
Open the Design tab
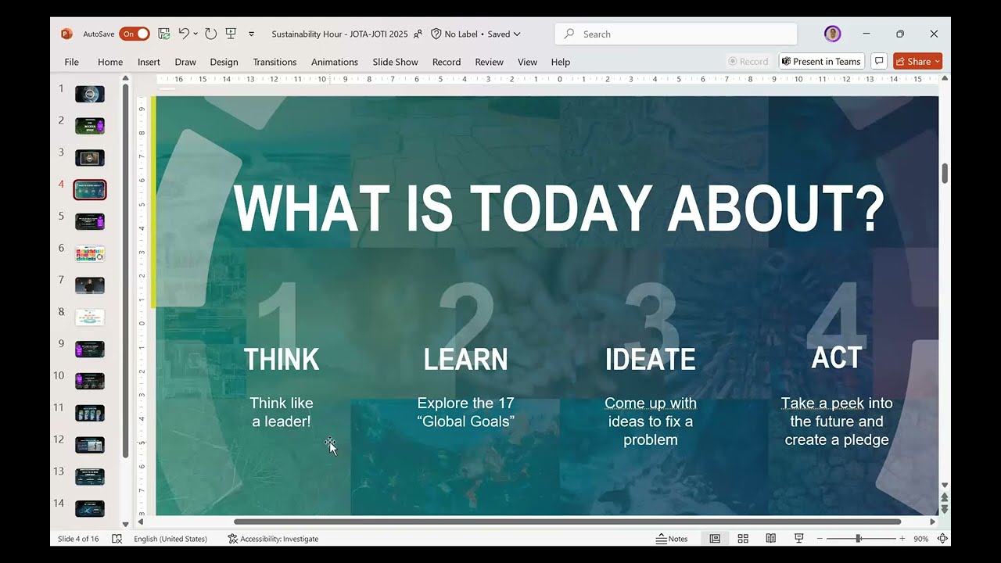[224, 62]
